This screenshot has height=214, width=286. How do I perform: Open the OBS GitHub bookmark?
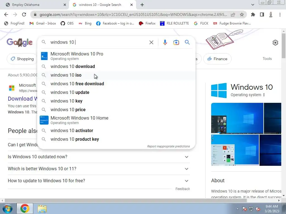[x=67, y=23]
